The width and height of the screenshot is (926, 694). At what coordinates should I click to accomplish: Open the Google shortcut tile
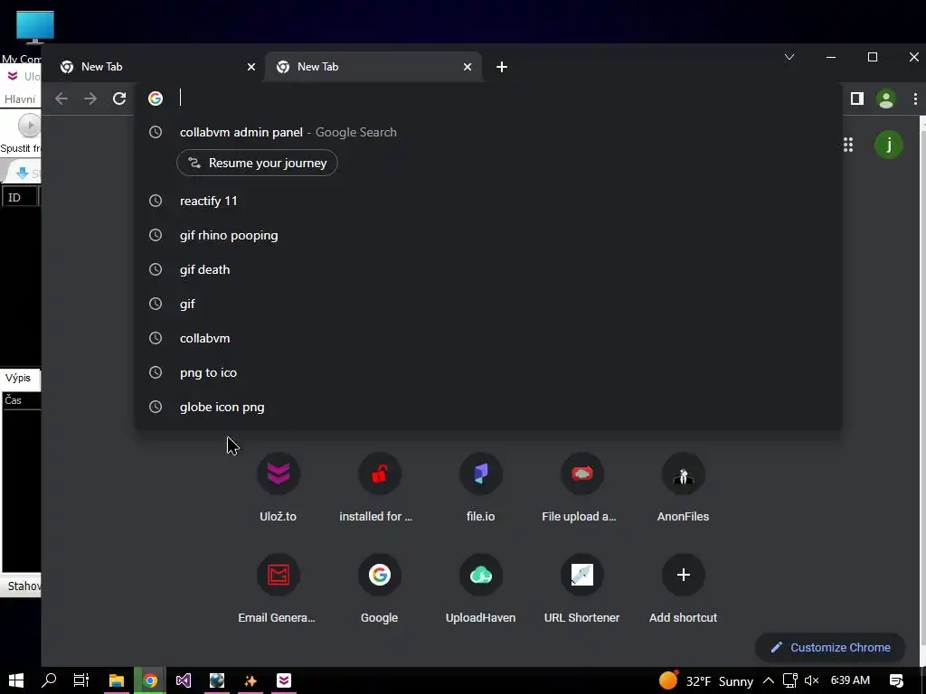coord(379,589)
